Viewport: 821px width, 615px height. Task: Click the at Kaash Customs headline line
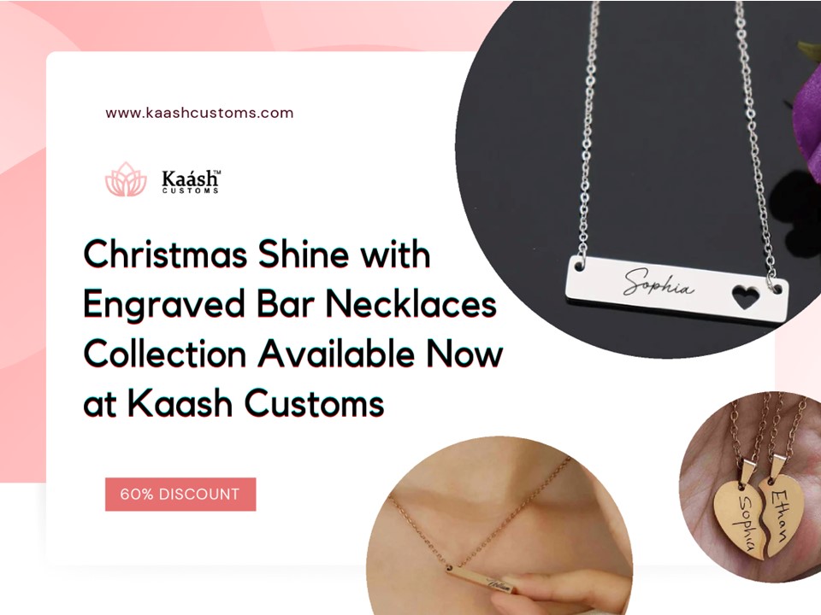pyautogui.click(x=233, y=404)
